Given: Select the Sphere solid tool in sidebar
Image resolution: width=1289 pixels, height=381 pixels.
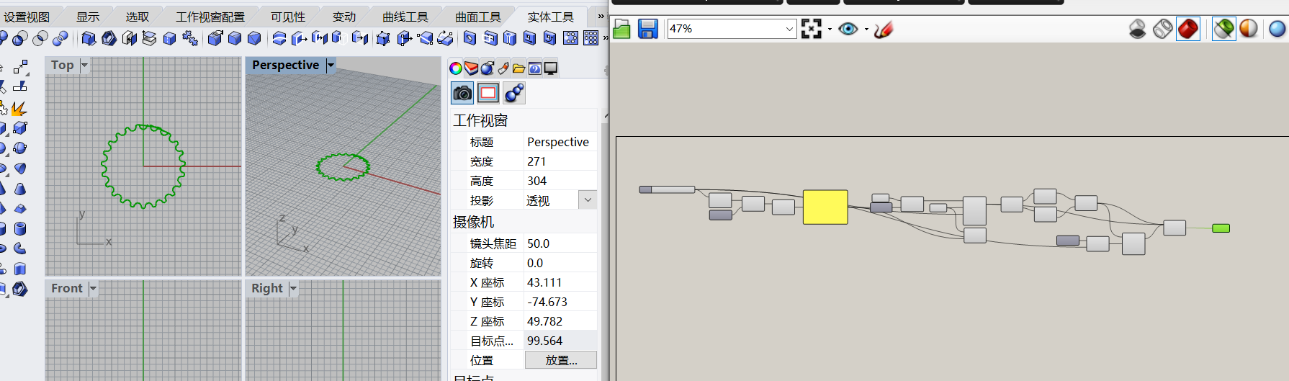Looking at the screenshot, I should tap(20, 148).
